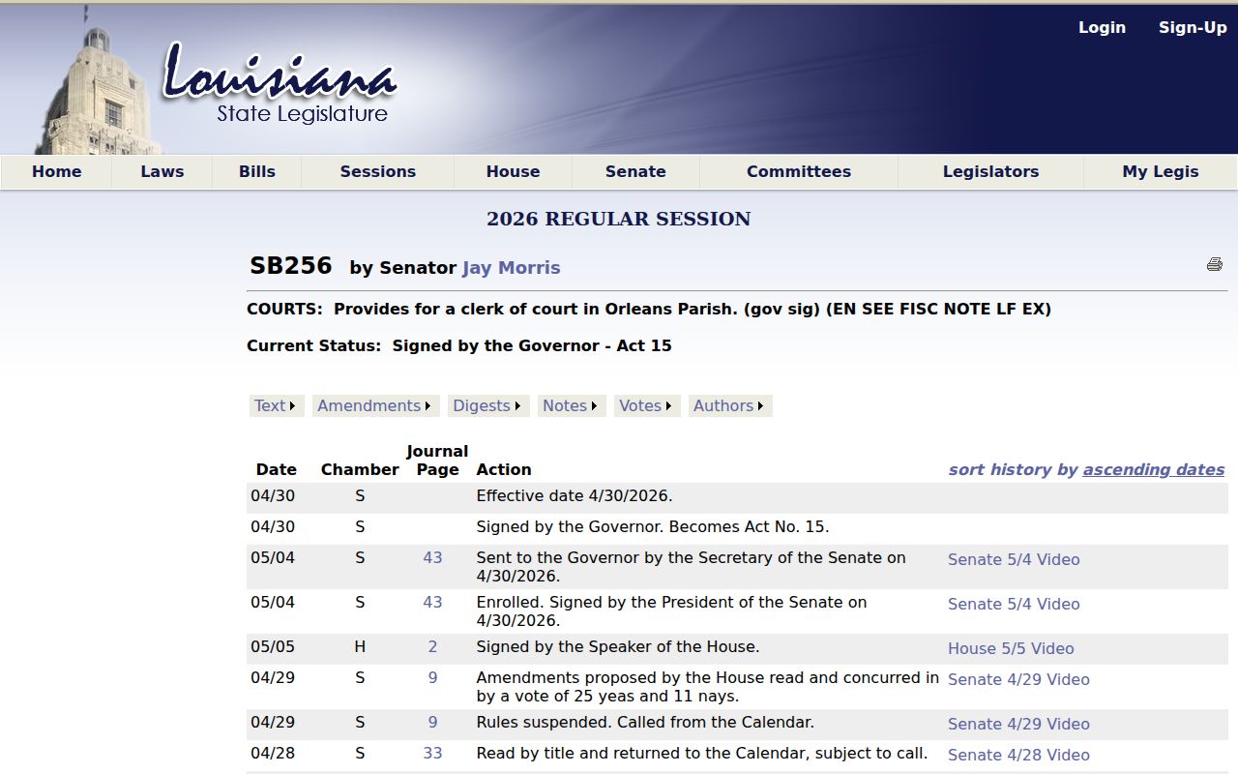This screenshot has height=774, width=1238.
Task: Sort history by ascending dates
Action: click(x=1154, y=470)
